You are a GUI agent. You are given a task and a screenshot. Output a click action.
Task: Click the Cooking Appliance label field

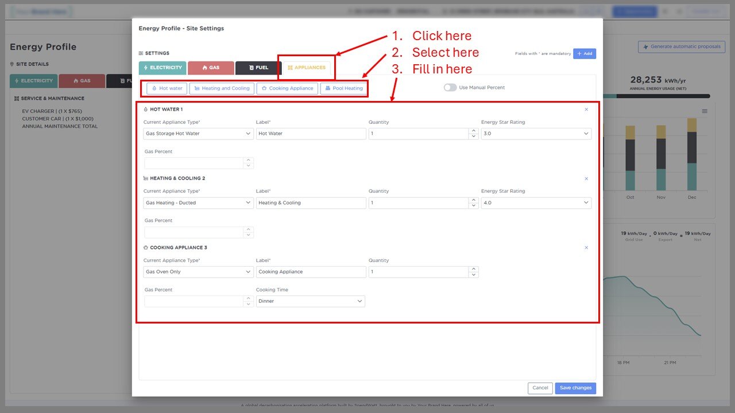coord(311,272)
